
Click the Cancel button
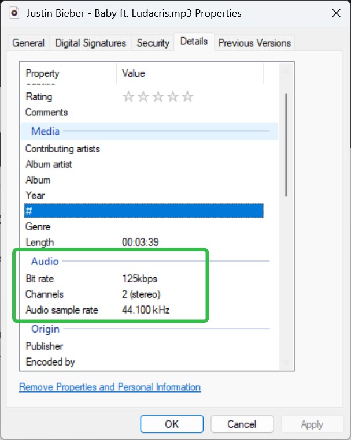pyautogui.click(x=242, y=424)
